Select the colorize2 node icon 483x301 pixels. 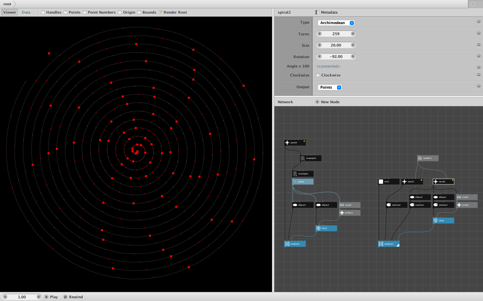tap(389, 205)
